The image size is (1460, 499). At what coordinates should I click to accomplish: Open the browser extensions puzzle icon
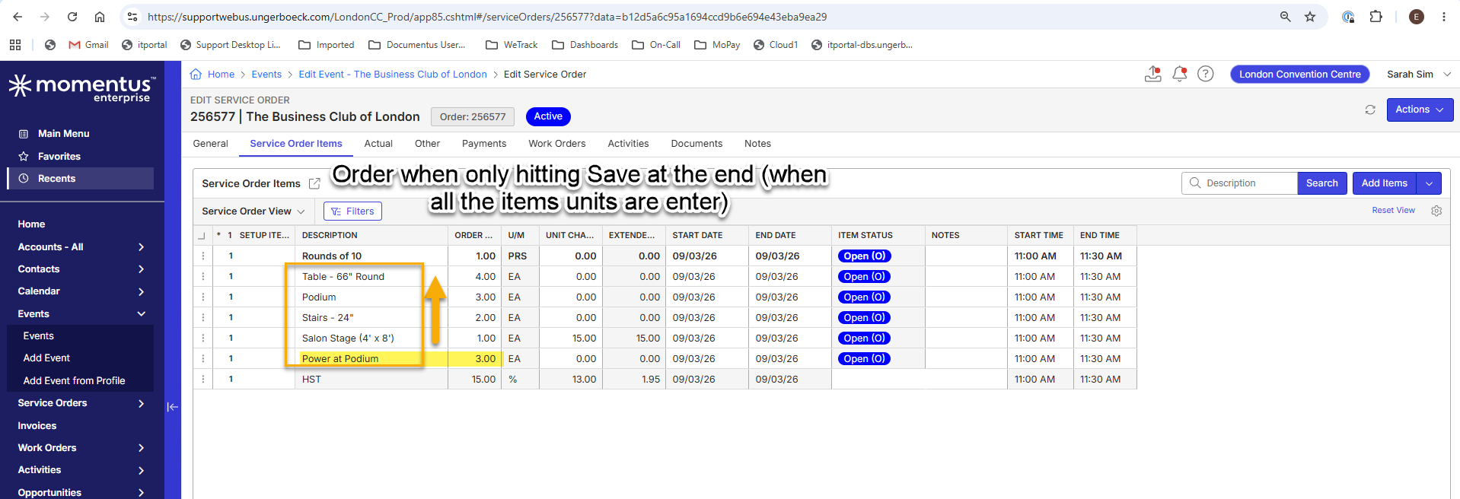pos(1376,17)
